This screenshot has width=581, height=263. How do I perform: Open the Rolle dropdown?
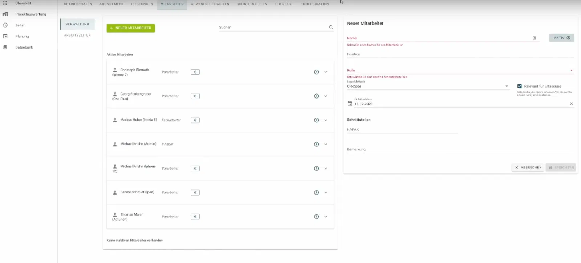pos(460,70)
